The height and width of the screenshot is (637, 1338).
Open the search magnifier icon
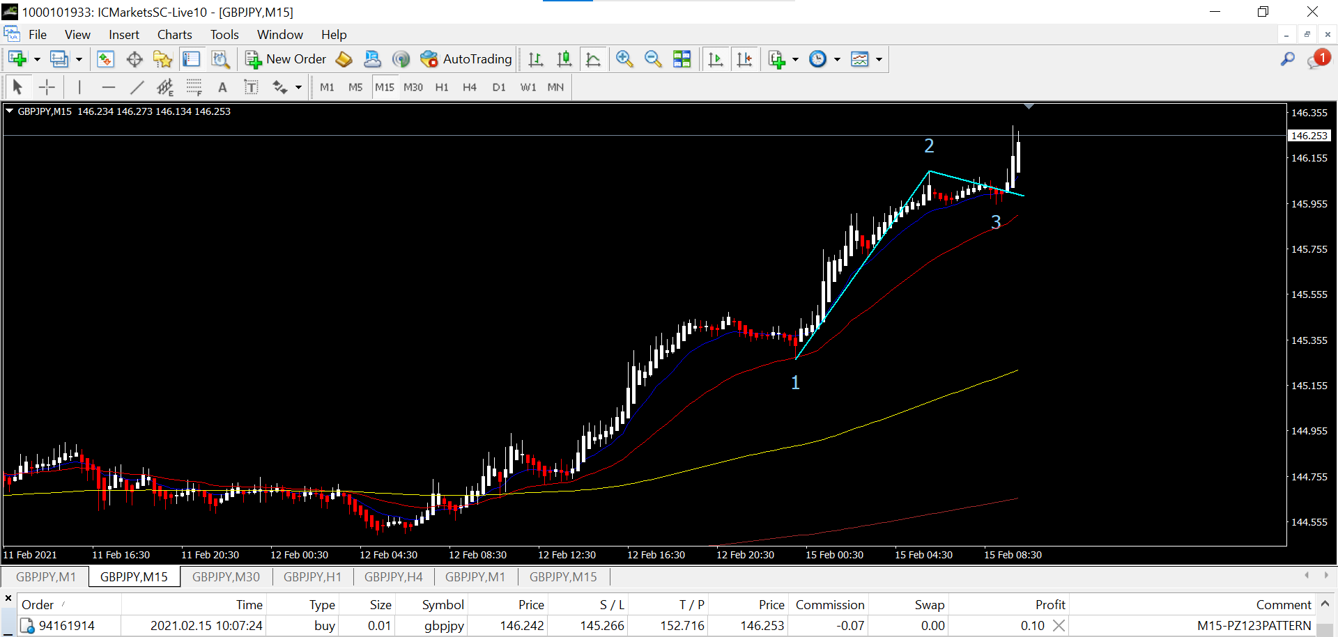coord(1288,59)
